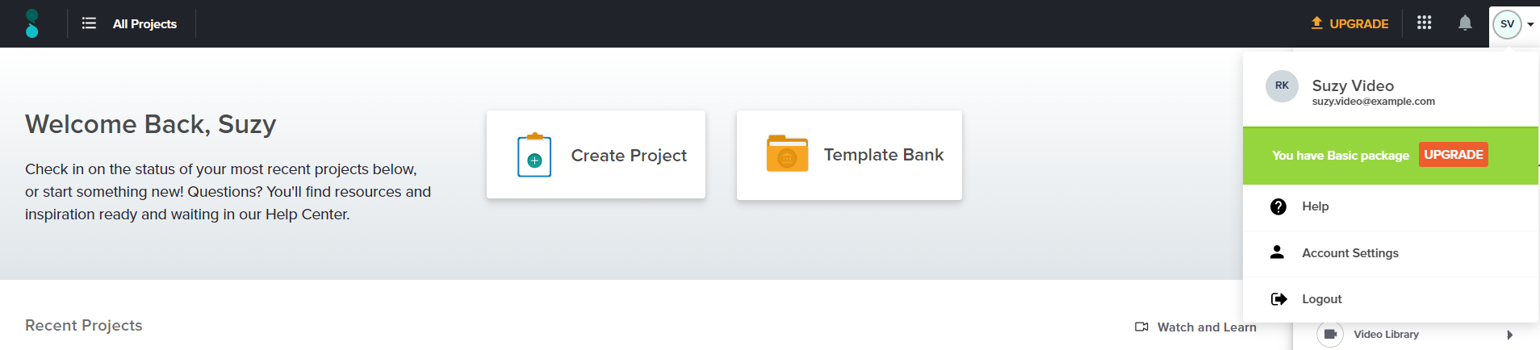Screen dimensions: 1540x350
Task: Click the app logo in top-left corner
Action: pos(31,23)
